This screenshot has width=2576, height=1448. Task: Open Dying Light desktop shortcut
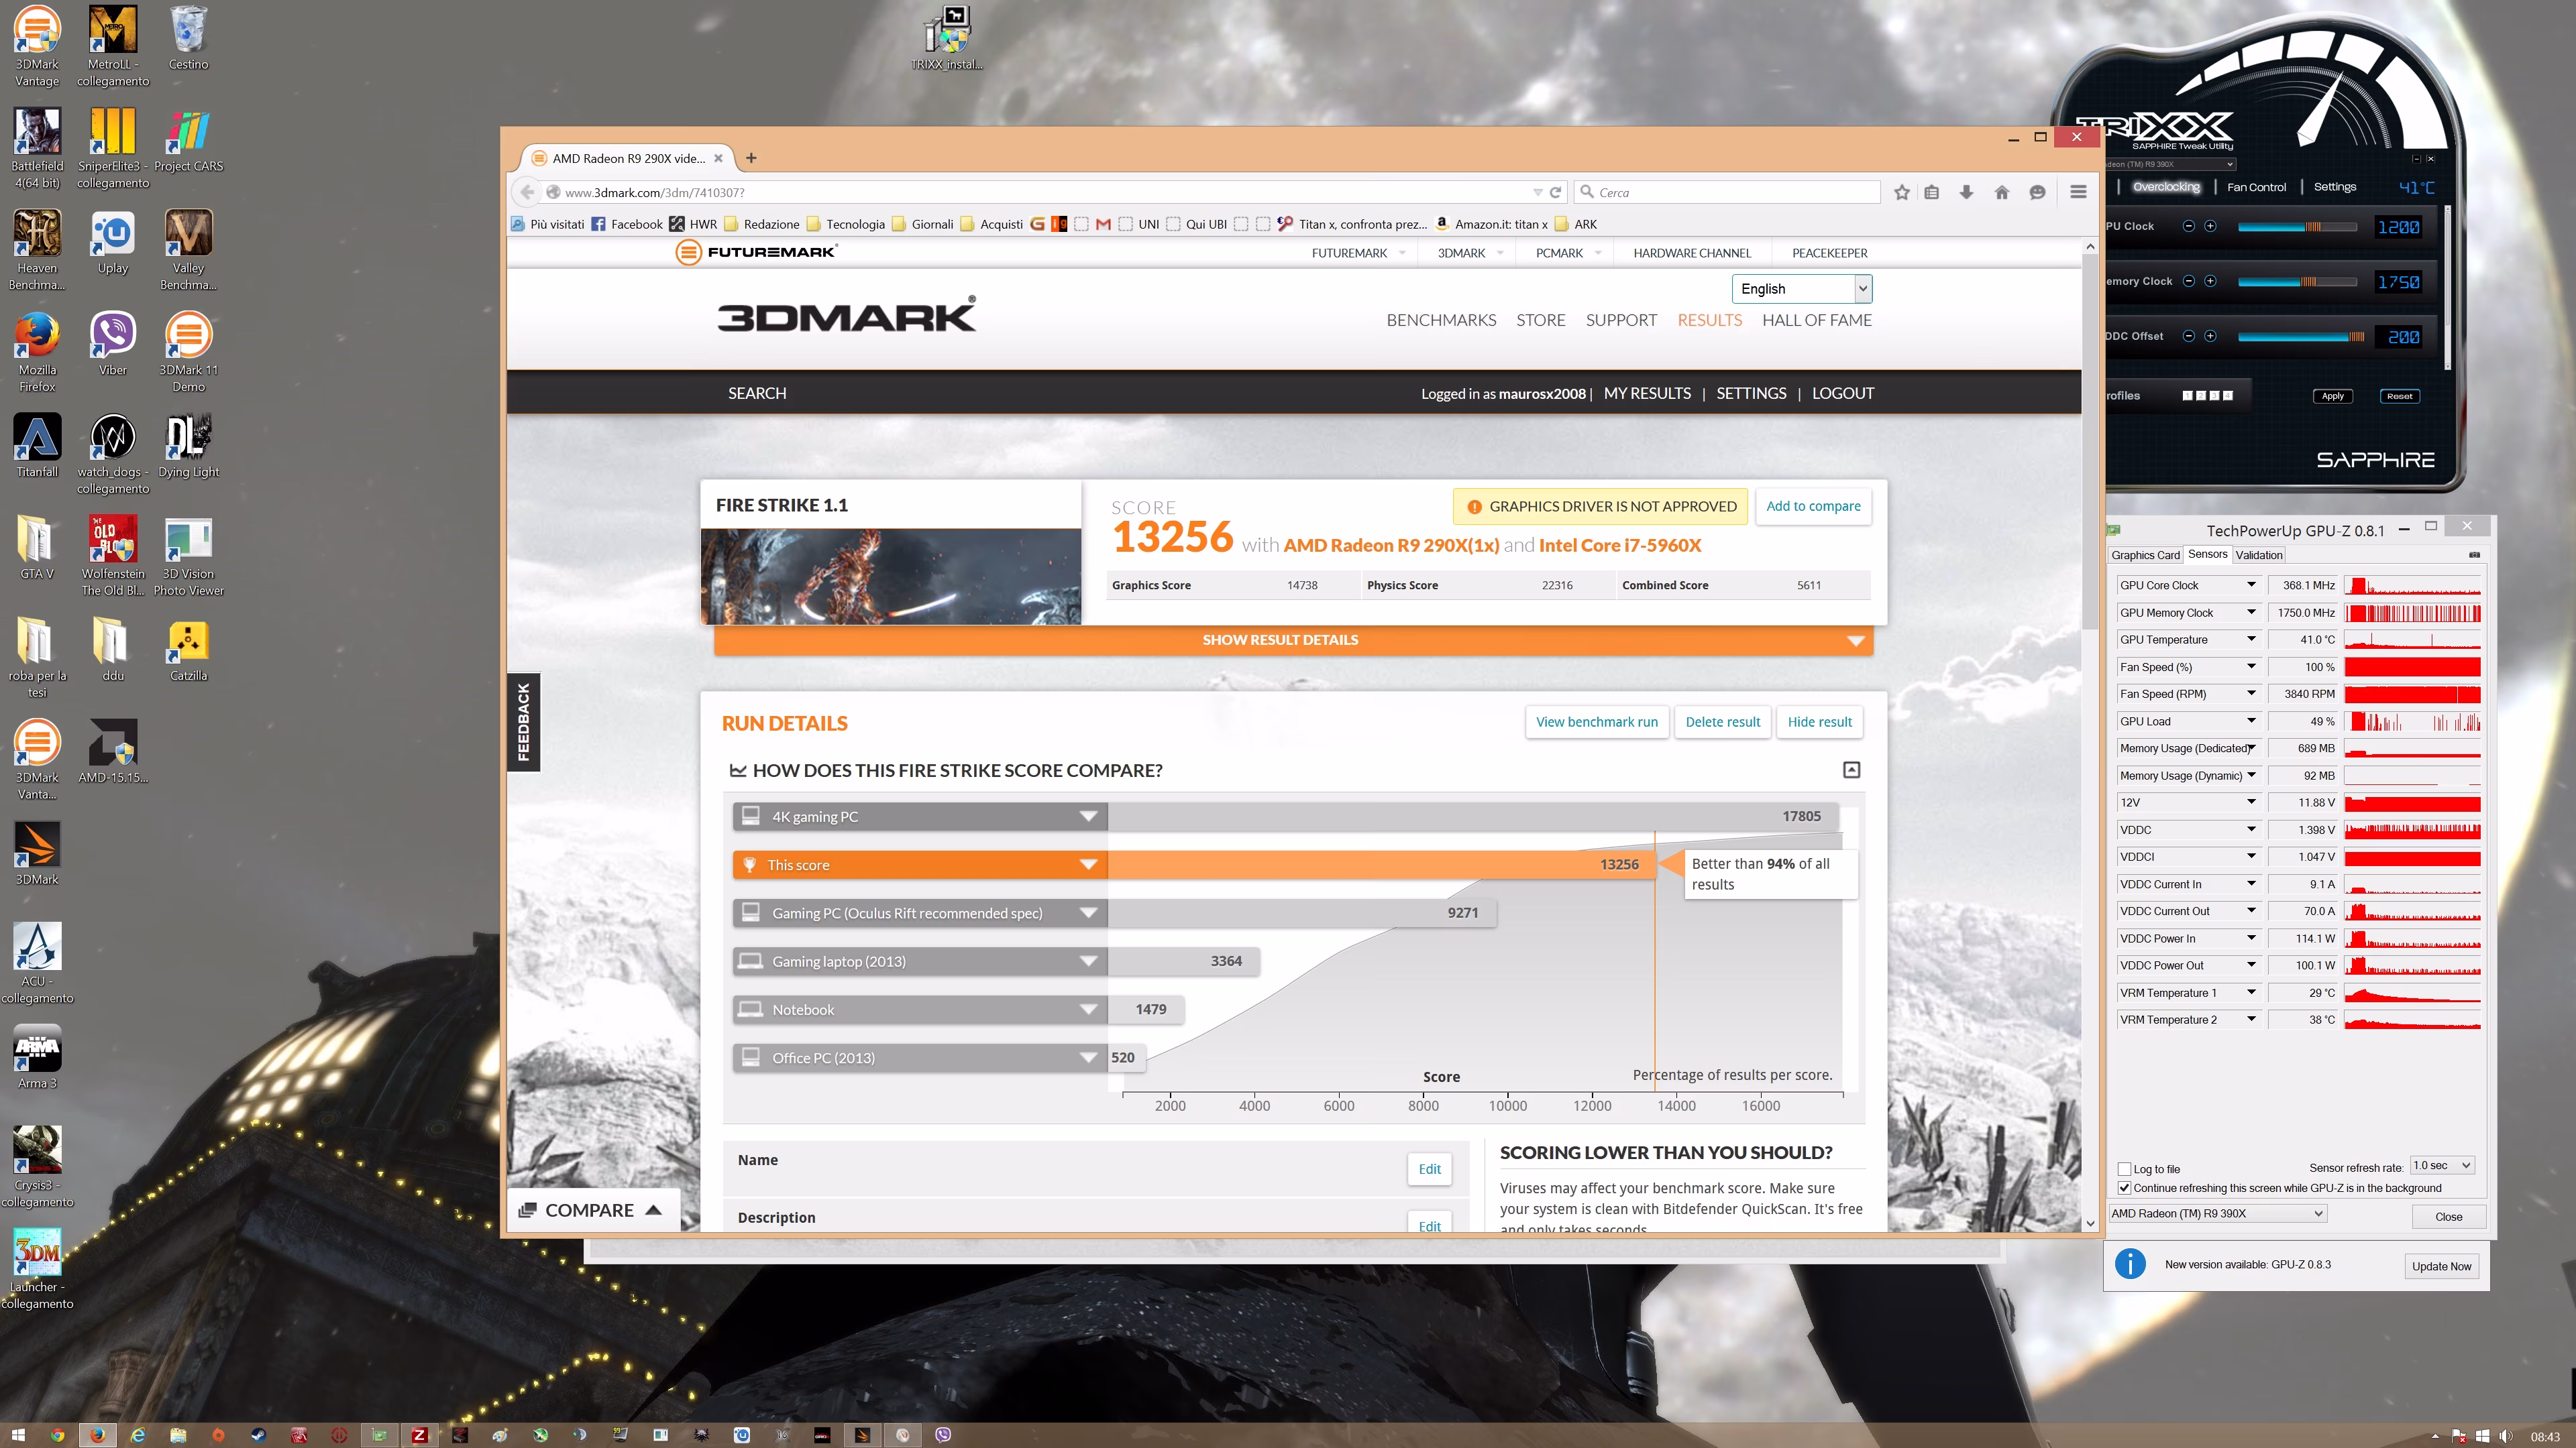pos(188,446)
